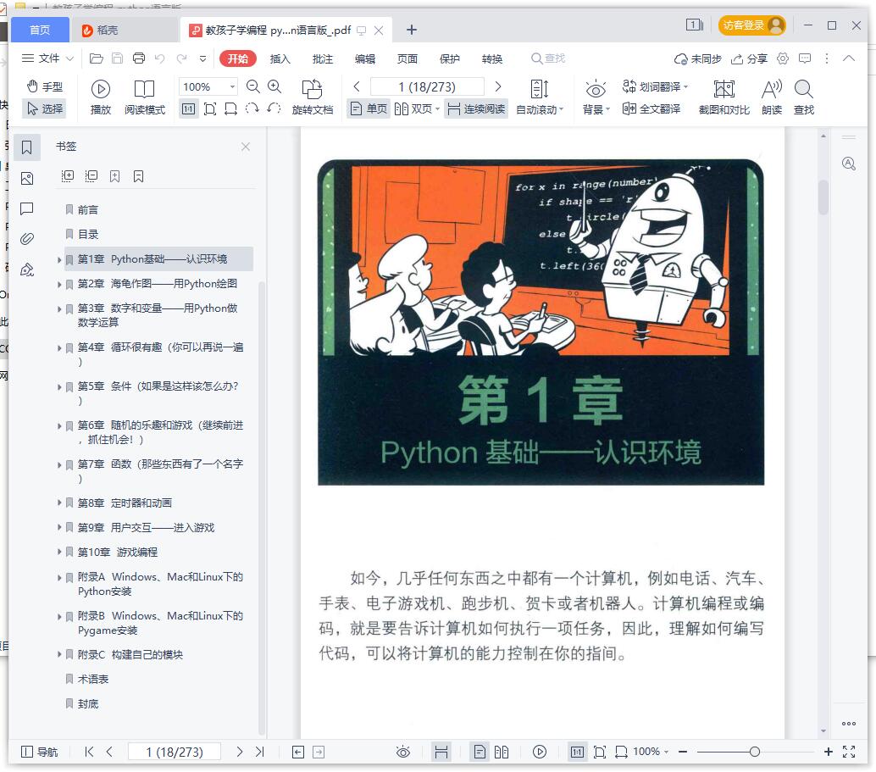Switch to the 开始 ribbon tab

coord(237,58)
